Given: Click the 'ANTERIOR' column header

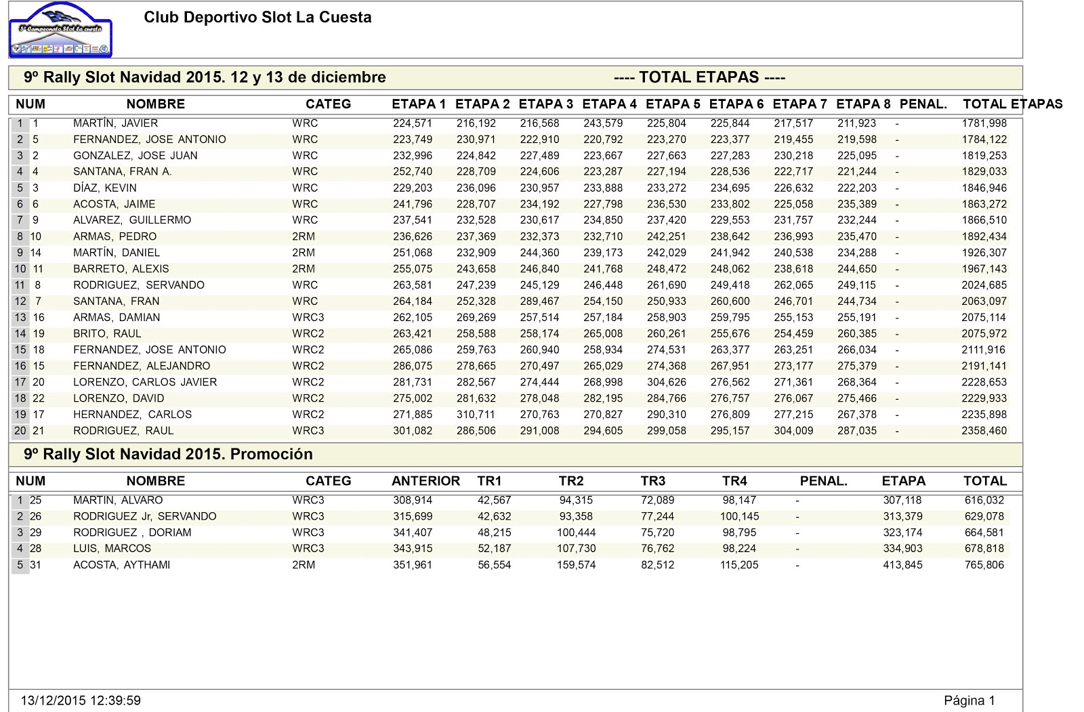Looking at the screenshot, I should pos(425,481).
